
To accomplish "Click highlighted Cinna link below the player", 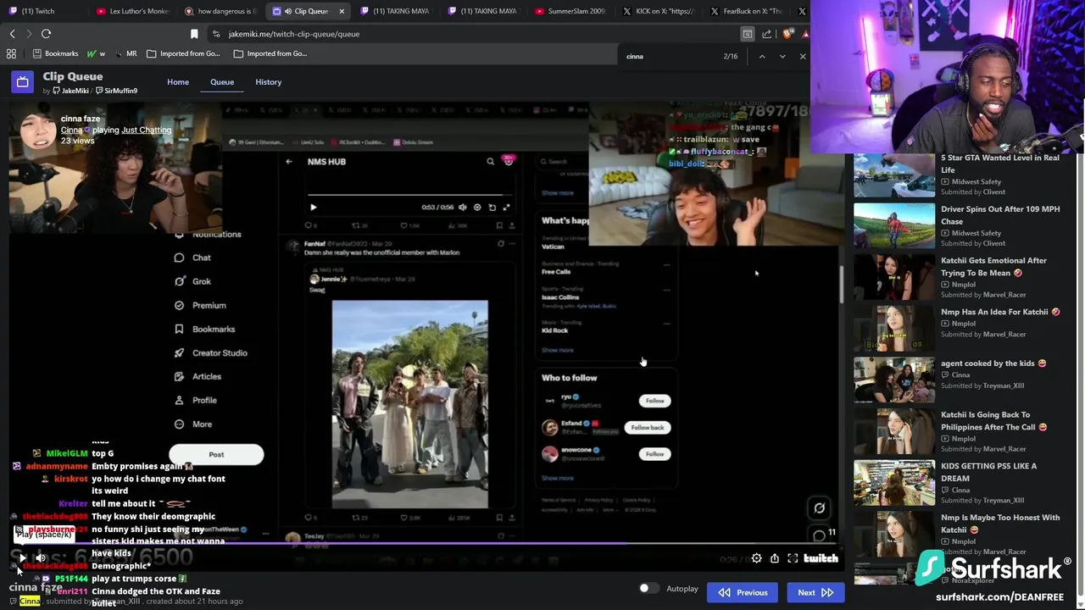I will click(x=30, y=601).
